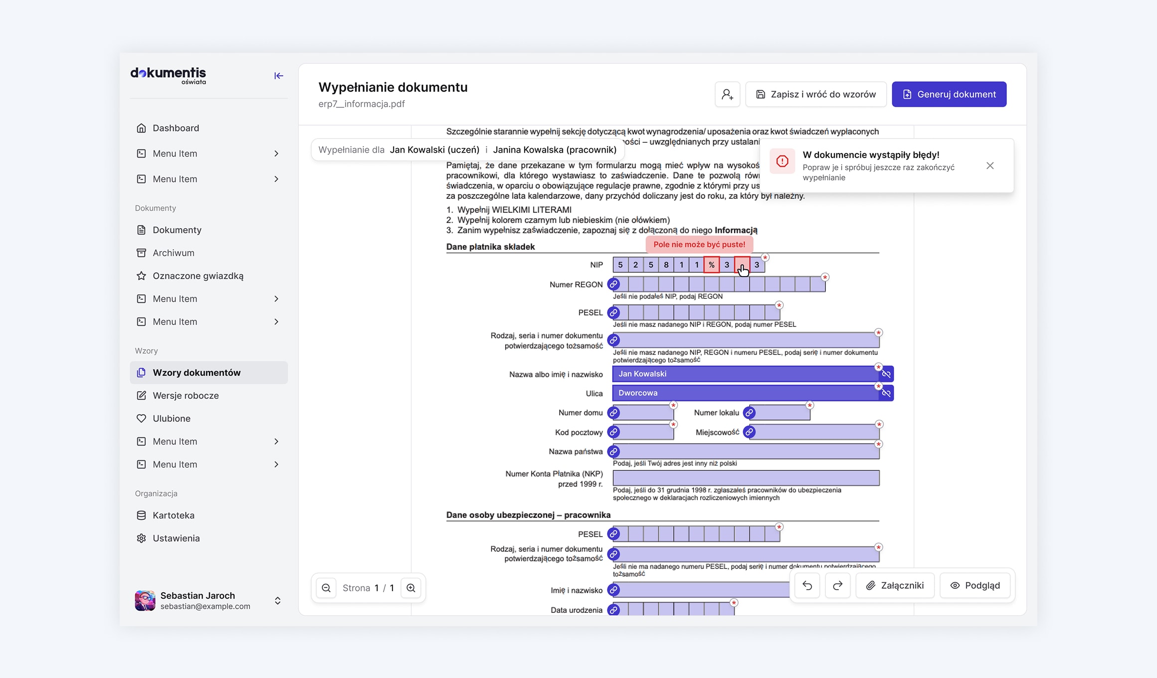
Task: Click Zapisz i wróć do wzorów button
Action: (x=816, y=94)
